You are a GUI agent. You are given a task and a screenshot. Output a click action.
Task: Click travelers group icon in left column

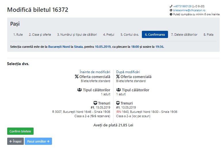(x=80, y=90)
